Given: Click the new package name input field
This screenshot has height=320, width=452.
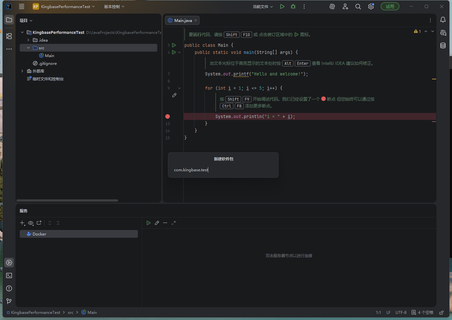Looking at the screenshot, I should pyautogui.click(x=223, y=170).
